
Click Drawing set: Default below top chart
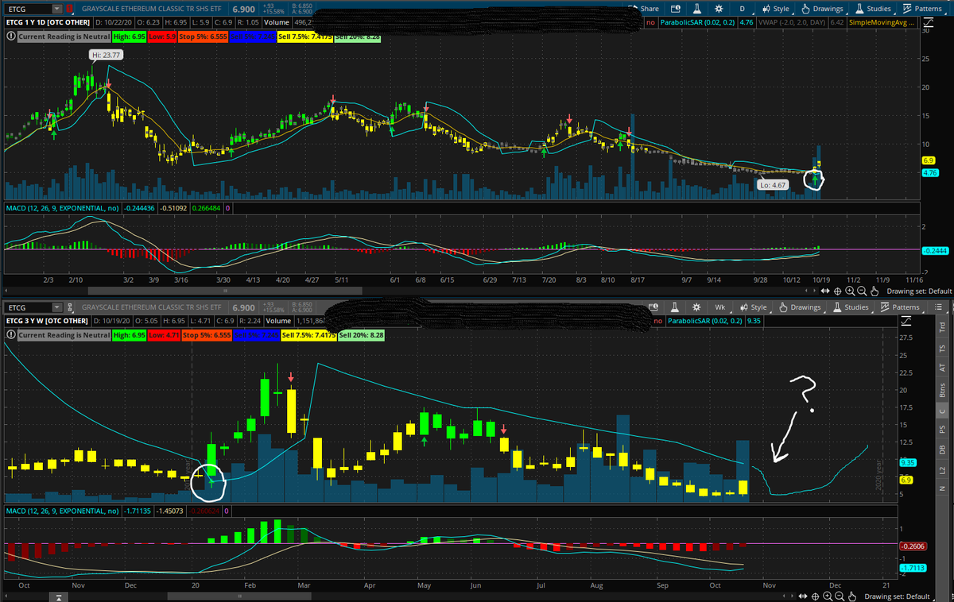click(920, 291)
